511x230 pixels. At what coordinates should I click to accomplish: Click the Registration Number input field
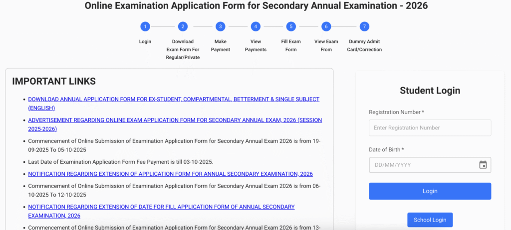[430, 128]
